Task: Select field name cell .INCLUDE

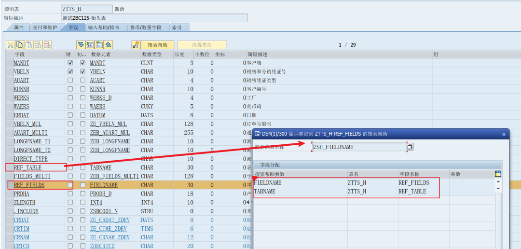Action: tap(26, 211)
